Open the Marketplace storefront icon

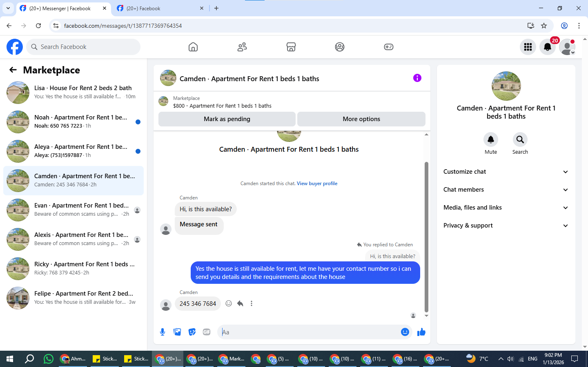click(291, 47)
